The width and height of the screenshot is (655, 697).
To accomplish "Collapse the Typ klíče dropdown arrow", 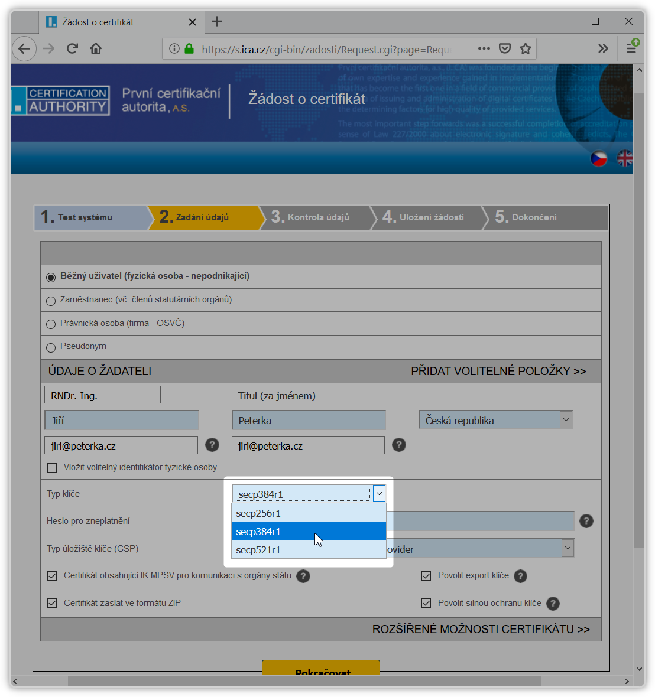I will pyautogui.click(x=379, y=493).
